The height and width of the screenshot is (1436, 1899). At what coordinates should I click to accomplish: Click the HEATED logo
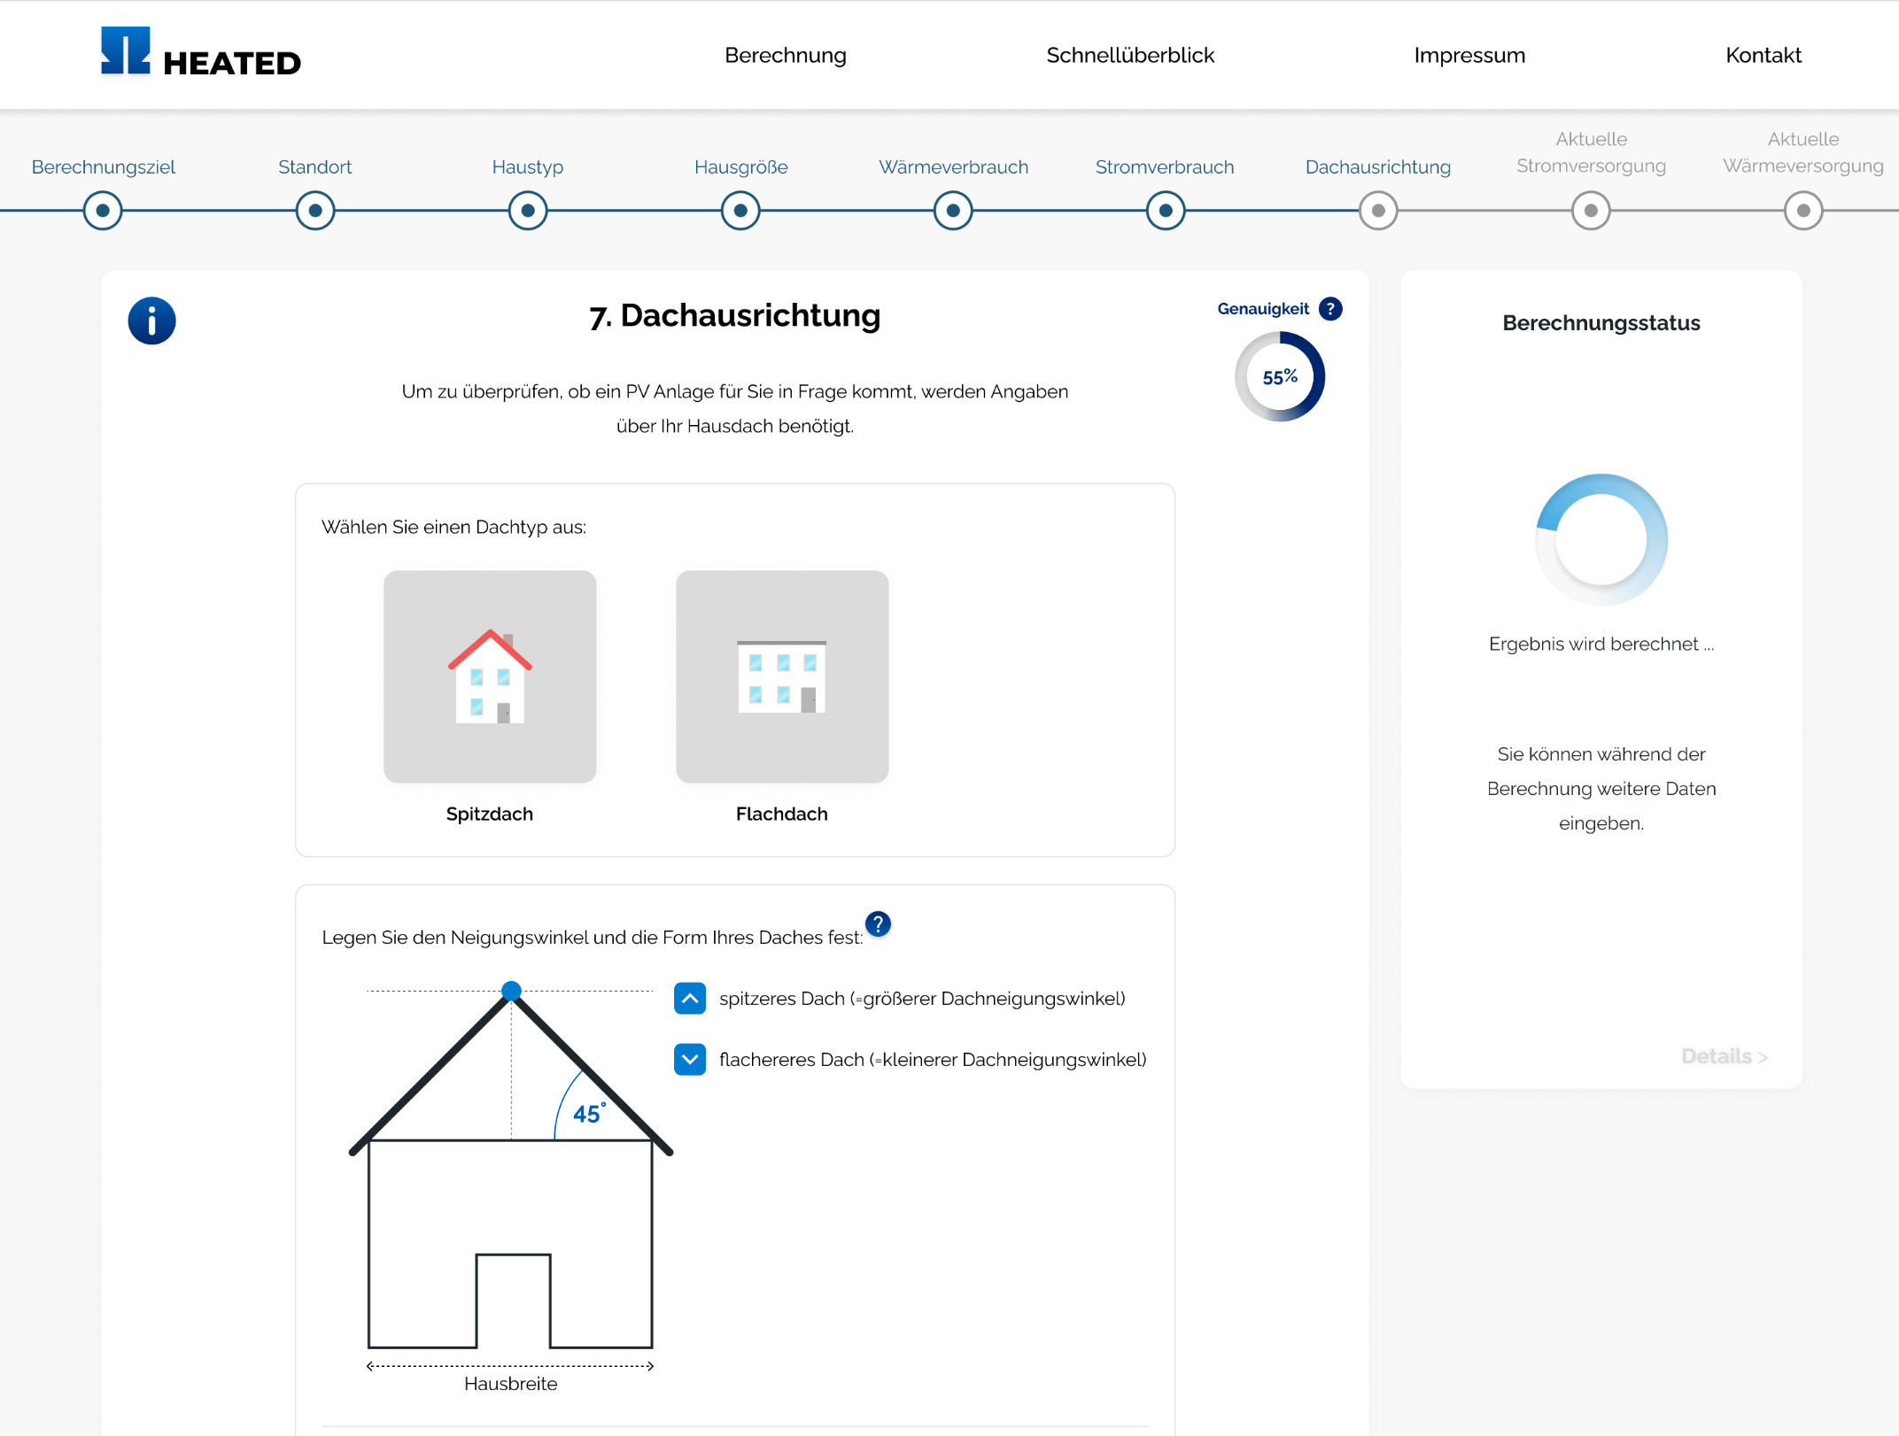click(200, 53)
